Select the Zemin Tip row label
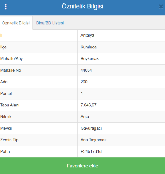The image size is (165, 174). tap(9, 140)
